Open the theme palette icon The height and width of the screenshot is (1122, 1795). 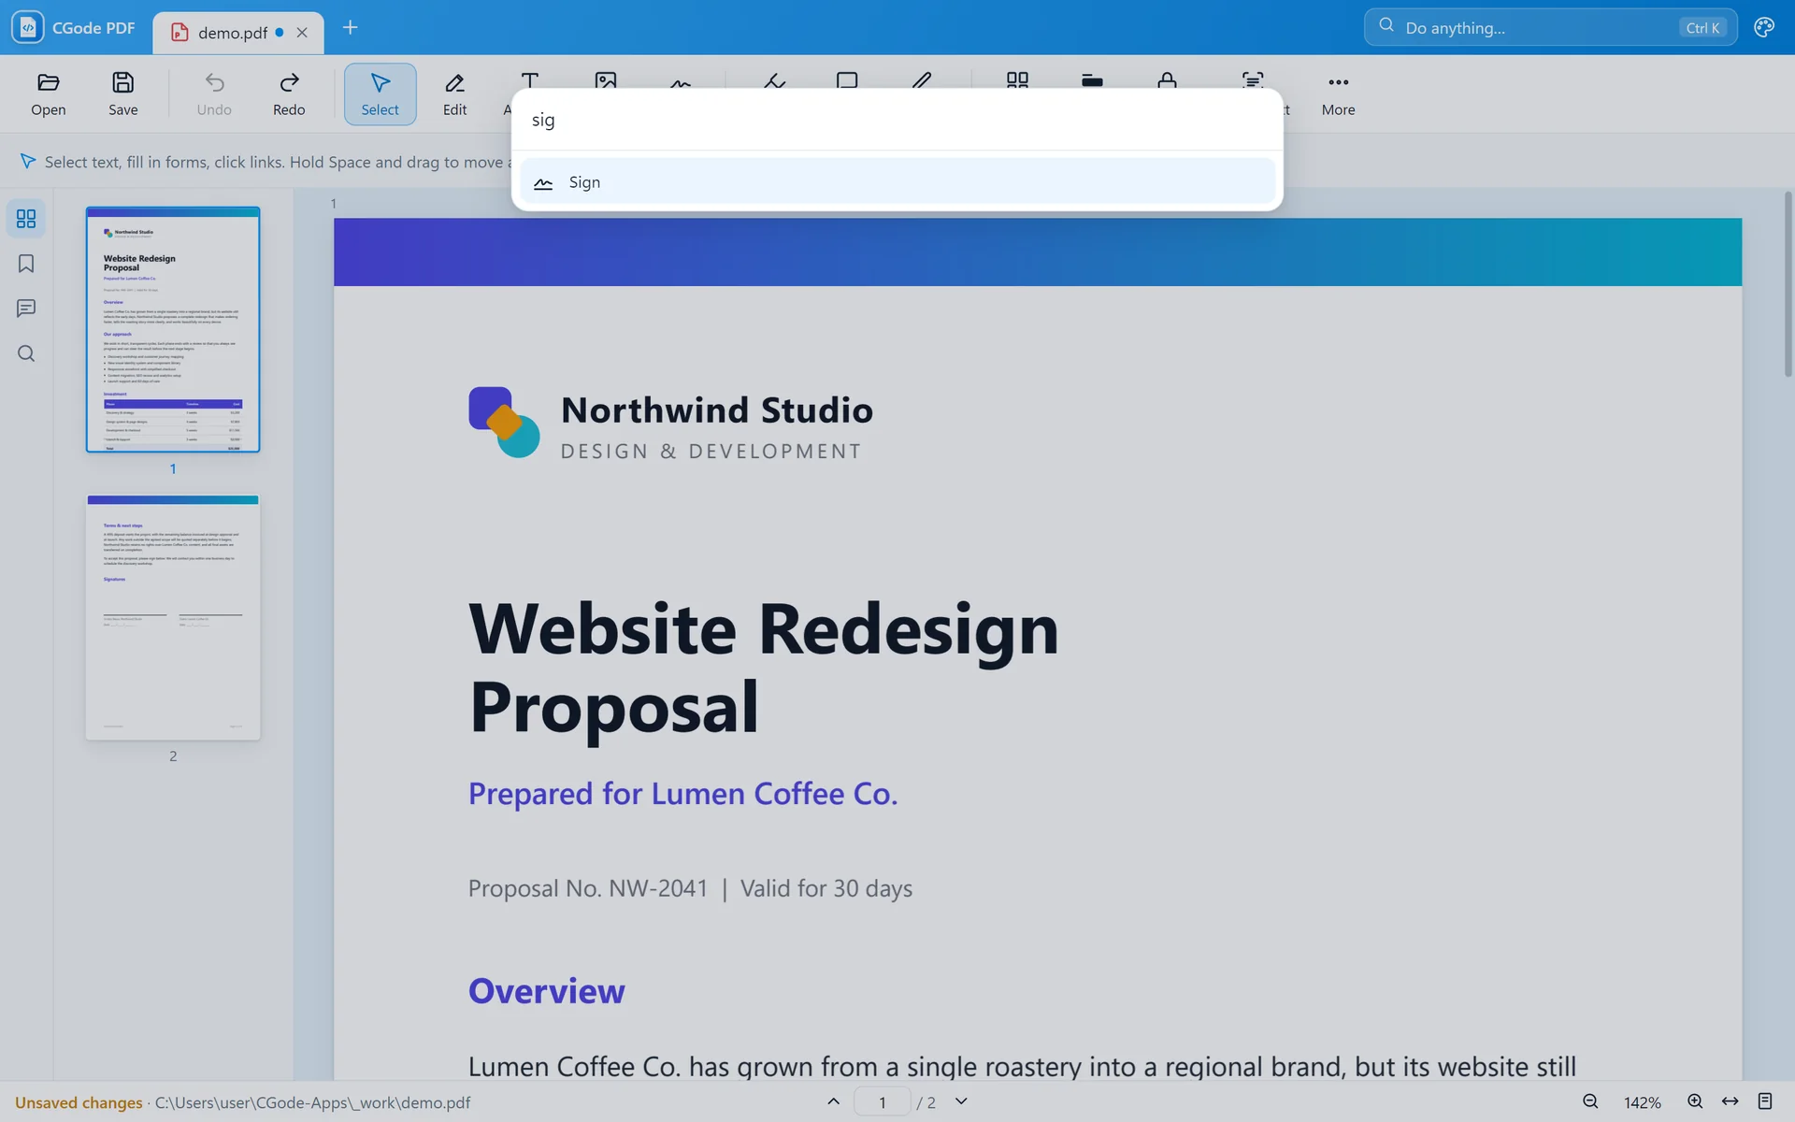point(1764,27)
